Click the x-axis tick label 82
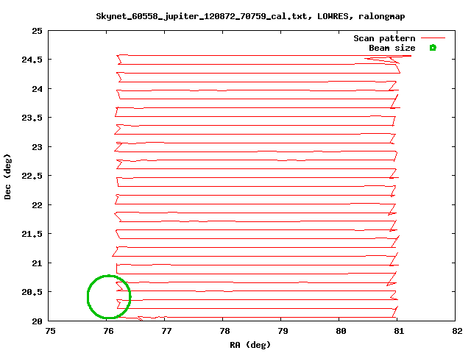 pyautogui.click(x=457, y=331)
